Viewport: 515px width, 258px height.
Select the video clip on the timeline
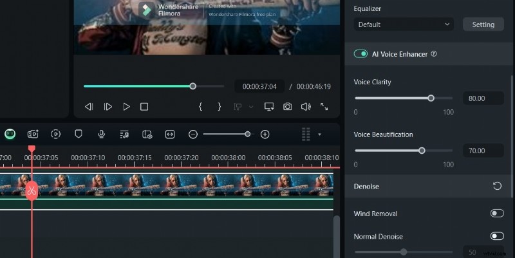tap(167, 185)
